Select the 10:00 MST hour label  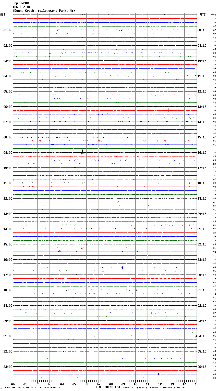click(8, 168)
